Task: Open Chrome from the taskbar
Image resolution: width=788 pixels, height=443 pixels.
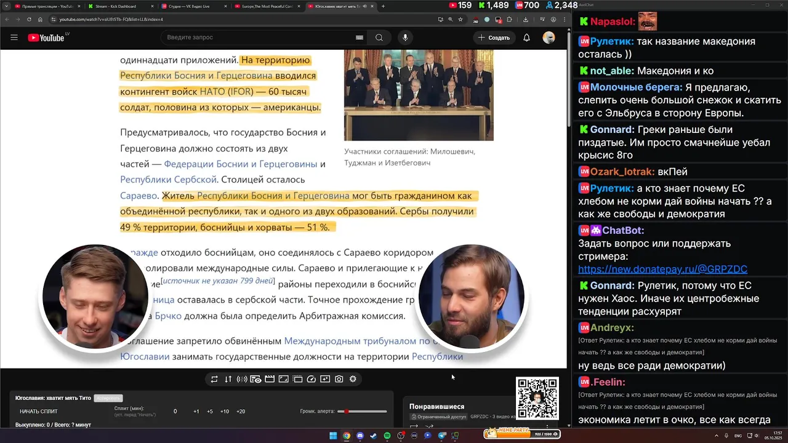Action: (x=347, y=436)
